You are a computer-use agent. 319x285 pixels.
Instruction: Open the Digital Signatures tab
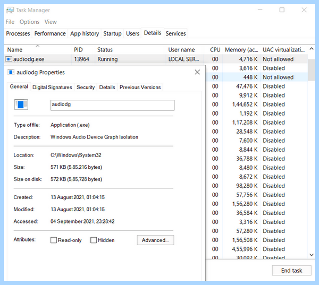click(x=52, y=87)
